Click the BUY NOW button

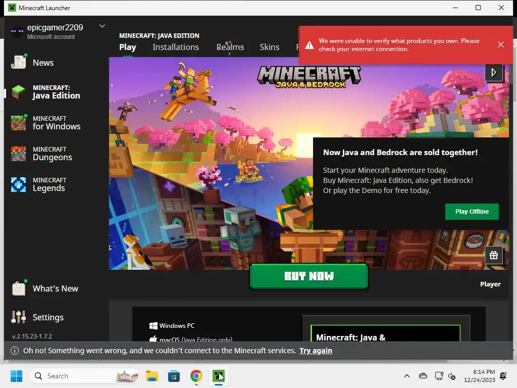tap(309, 276)
